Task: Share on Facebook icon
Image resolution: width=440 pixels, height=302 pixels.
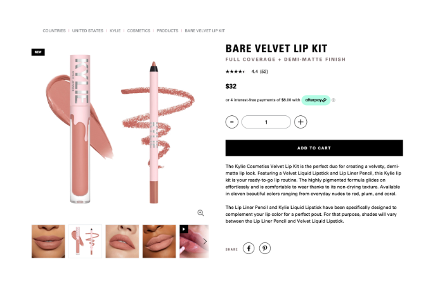Action: [249, 248]
